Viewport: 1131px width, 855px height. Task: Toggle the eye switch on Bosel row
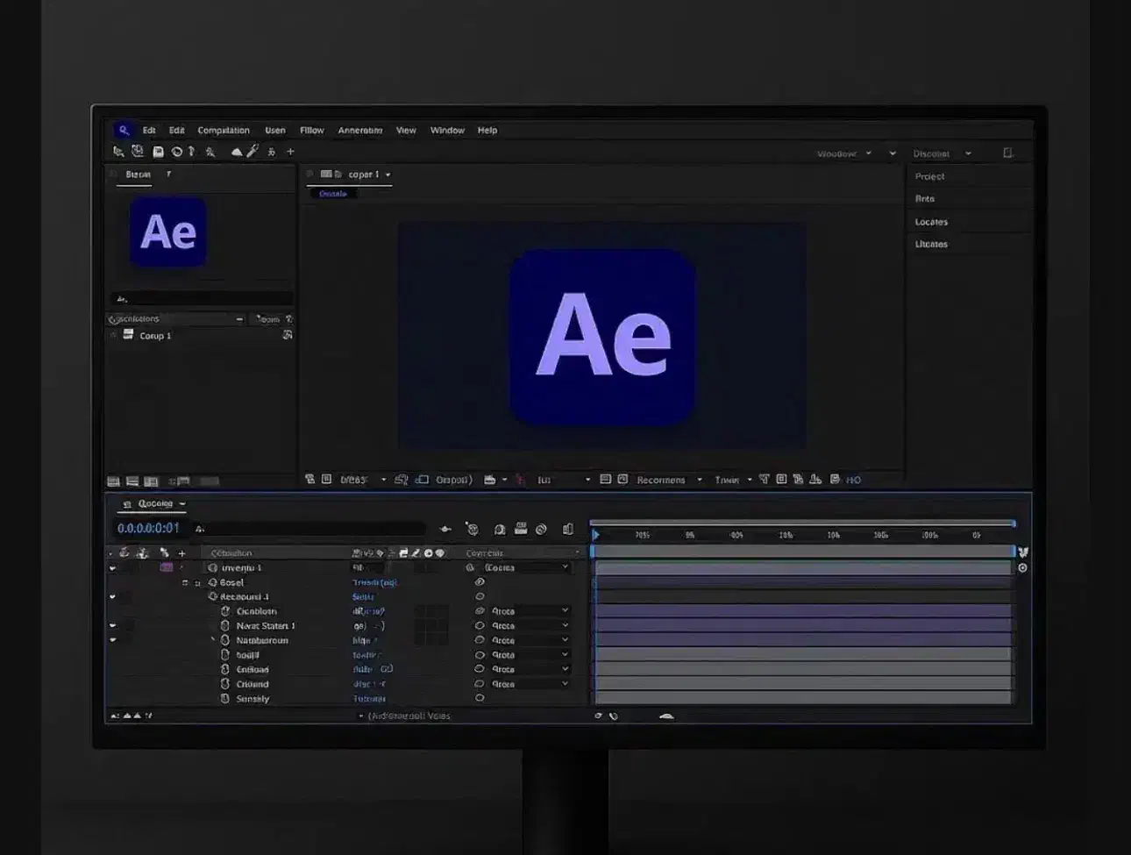[480, 582]
